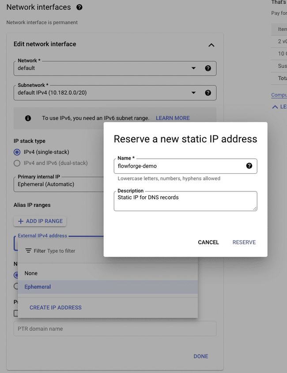
Task: Choose None from external IP list
Action: point(31,273)
